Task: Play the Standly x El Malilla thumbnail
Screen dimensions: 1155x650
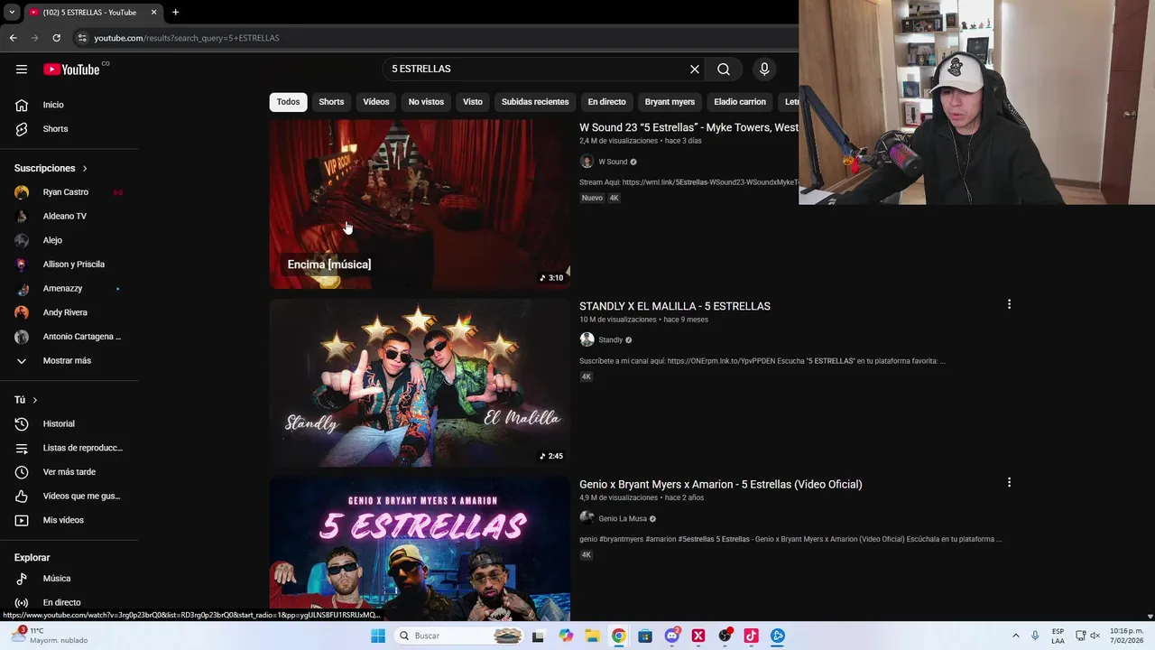Action: [420, 383]
